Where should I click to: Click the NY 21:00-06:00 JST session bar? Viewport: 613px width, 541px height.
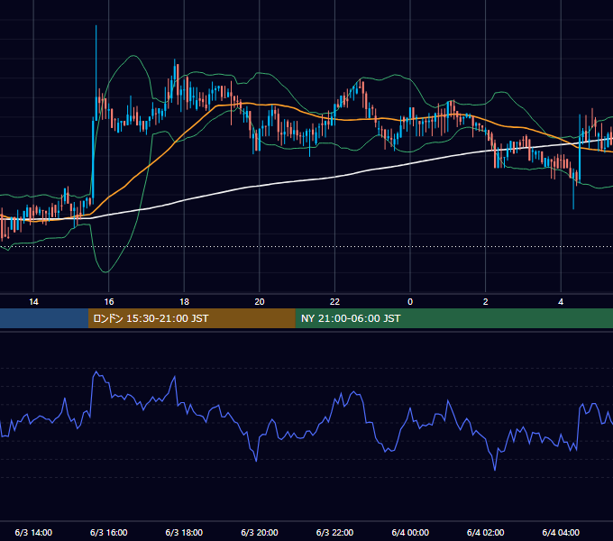click(x=453, y=318)
